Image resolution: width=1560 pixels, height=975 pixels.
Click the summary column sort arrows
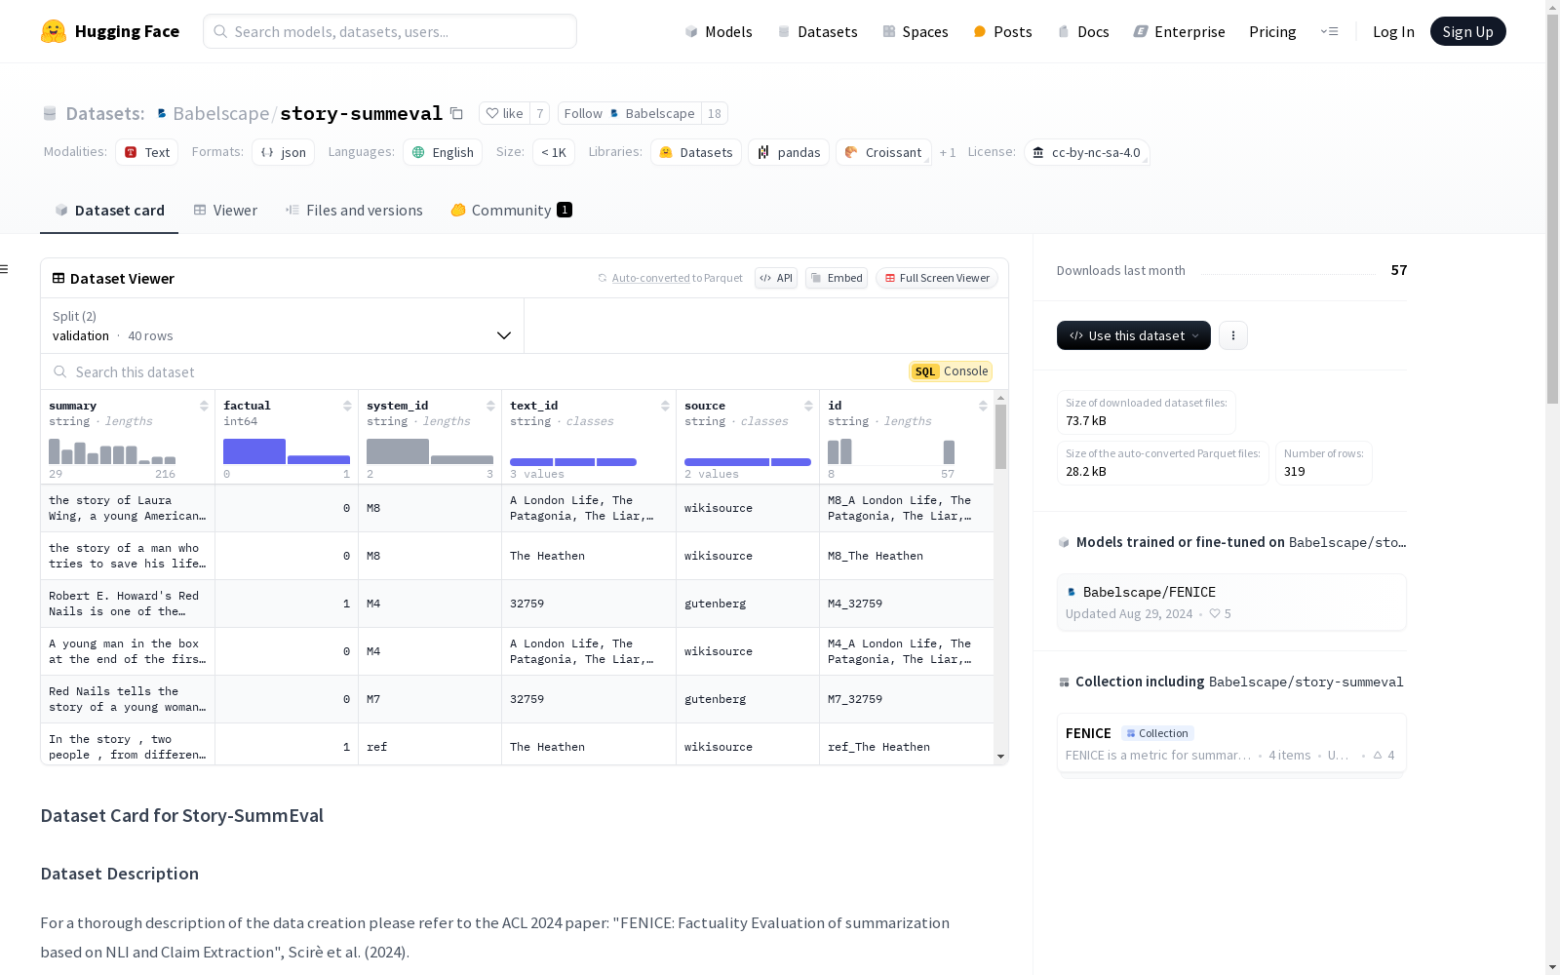[x=204, y=406]
